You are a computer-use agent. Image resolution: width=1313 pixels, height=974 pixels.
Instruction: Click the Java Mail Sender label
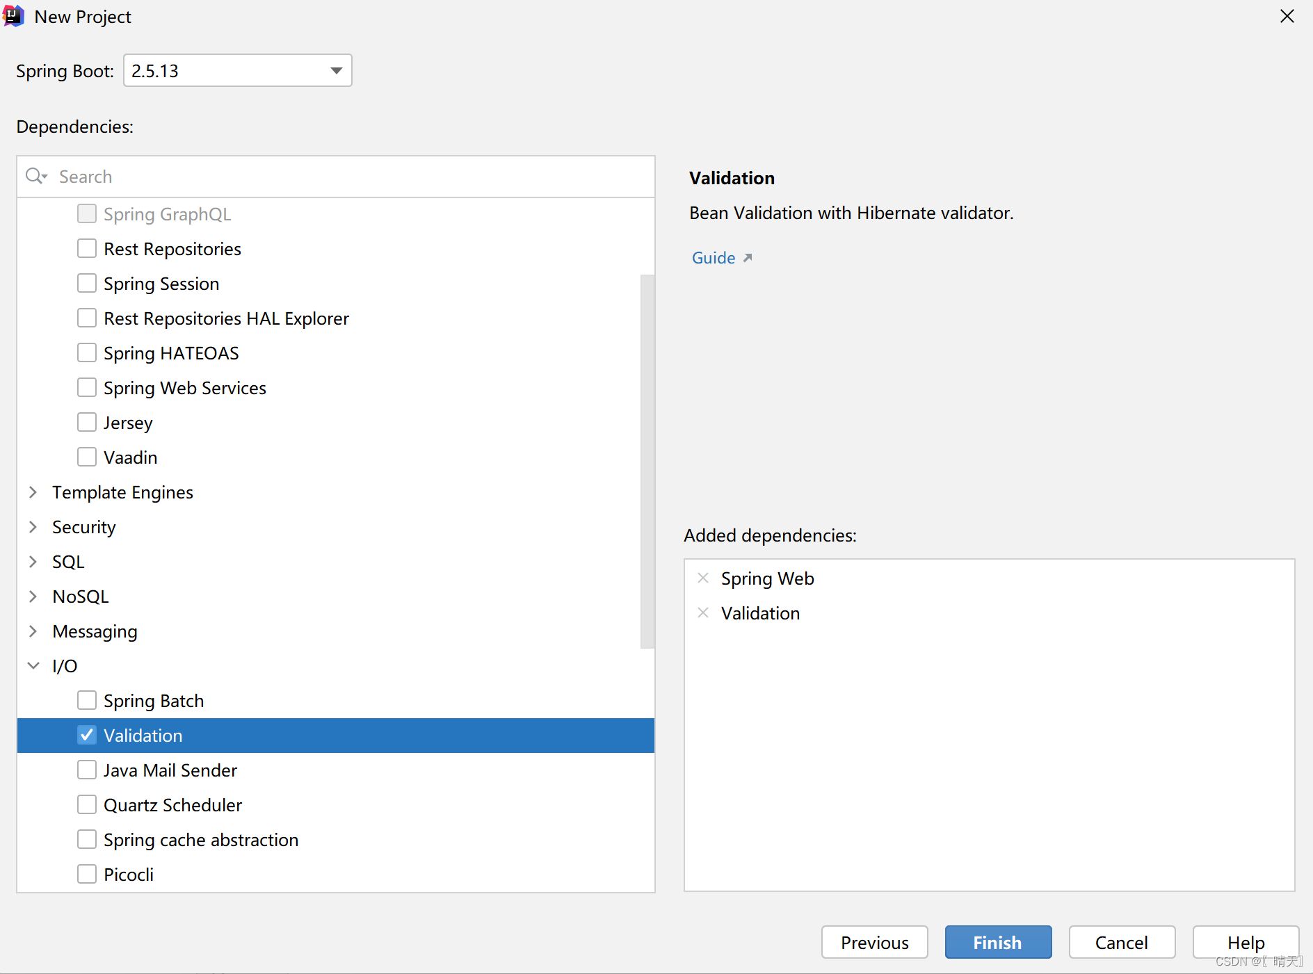[x=170, y=770]
